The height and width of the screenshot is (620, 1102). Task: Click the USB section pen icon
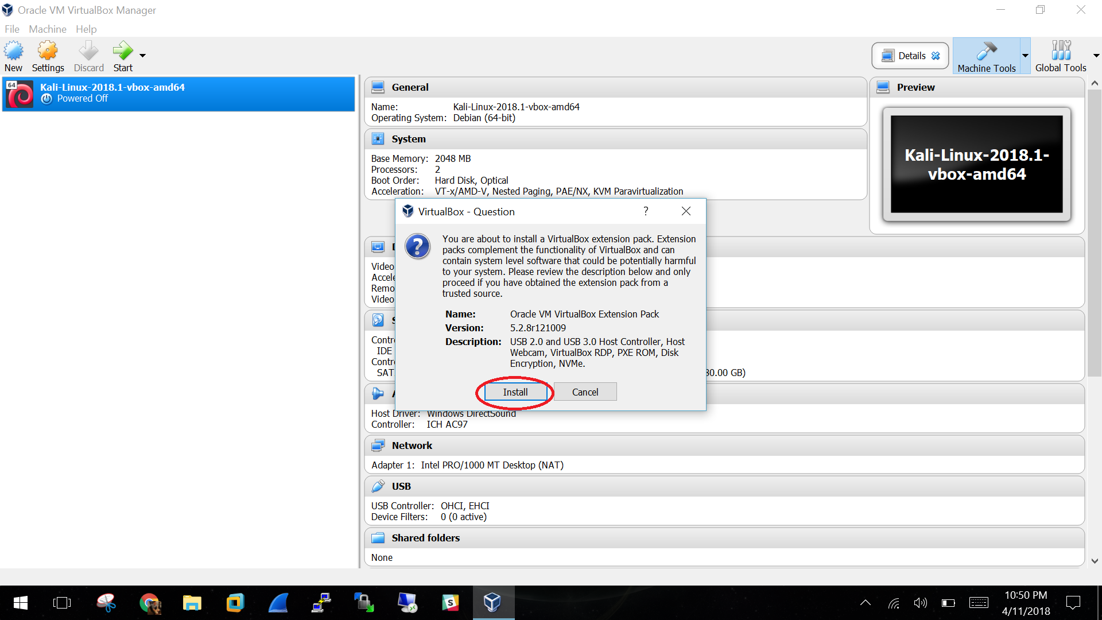point(378,486)
